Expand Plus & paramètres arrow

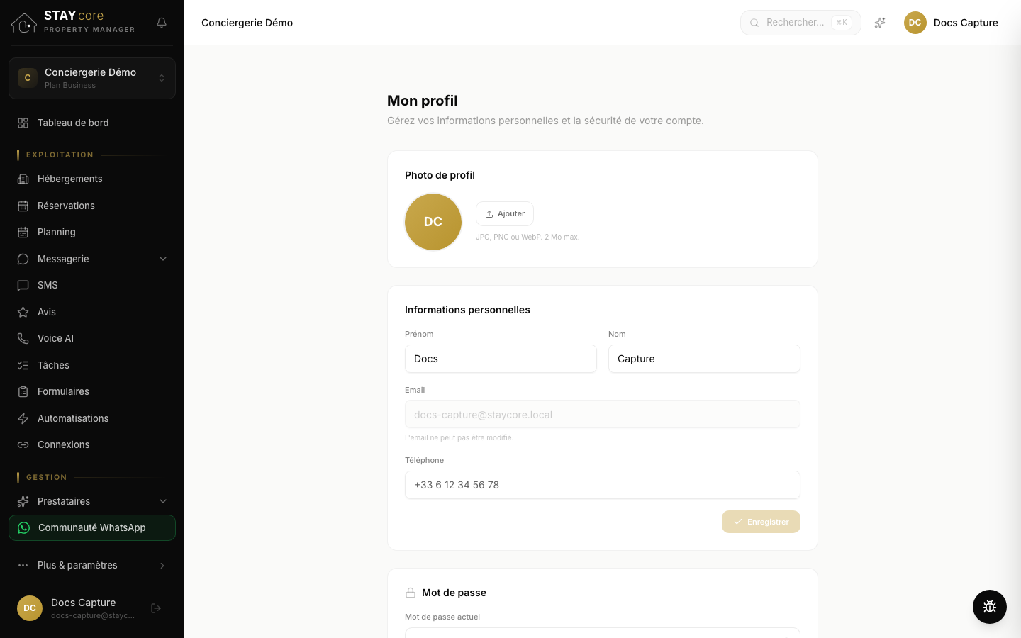pos(162,566)
